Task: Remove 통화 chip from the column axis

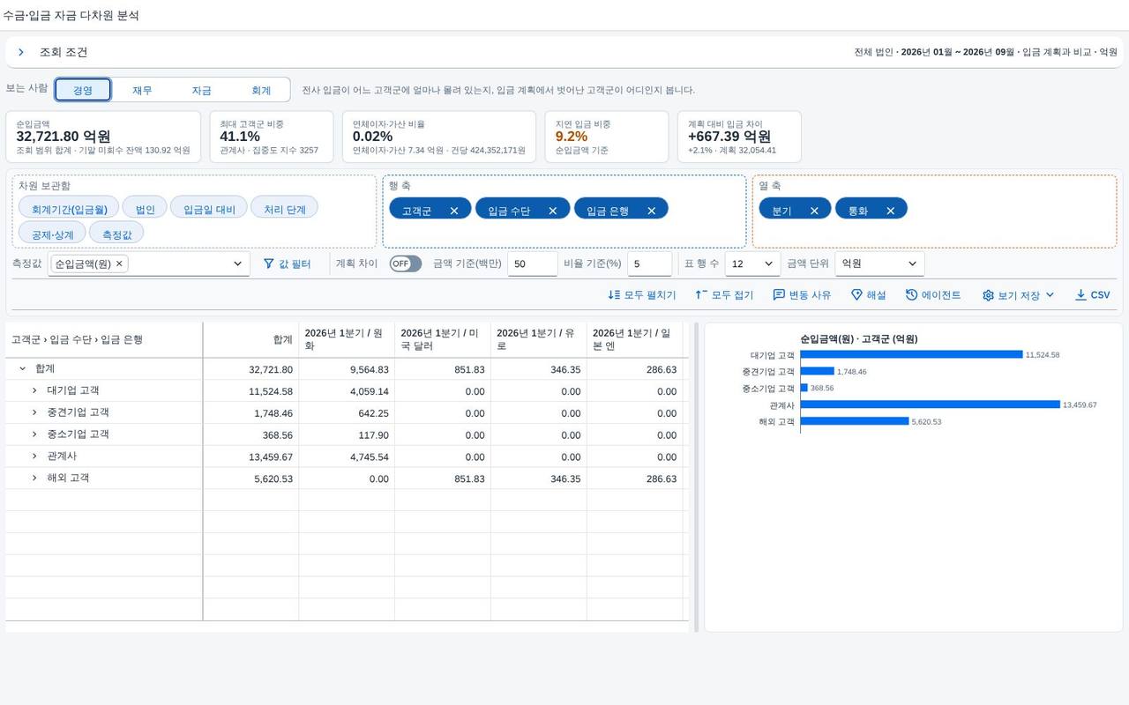Action: click(891, 211)
